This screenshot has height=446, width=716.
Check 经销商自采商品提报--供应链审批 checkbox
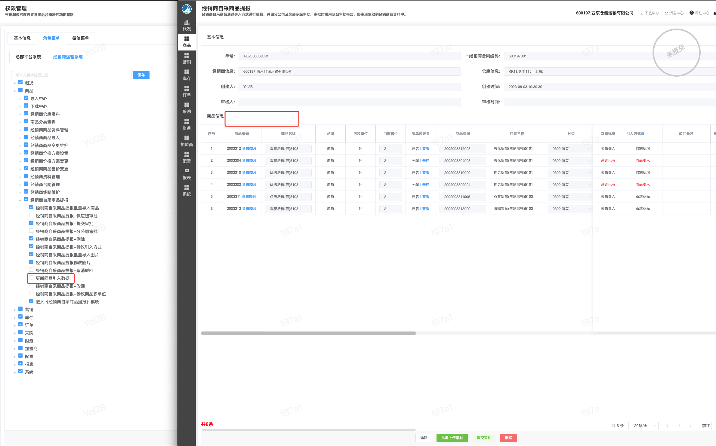coord(31,215)
